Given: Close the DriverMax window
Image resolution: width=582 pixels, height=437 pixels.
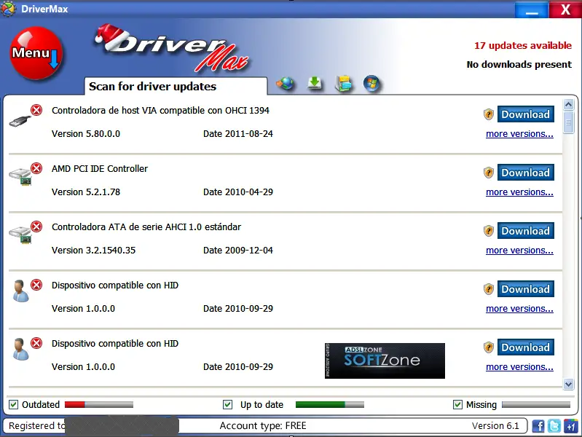Looking at the screenshot, I should (x=565, y=9).
